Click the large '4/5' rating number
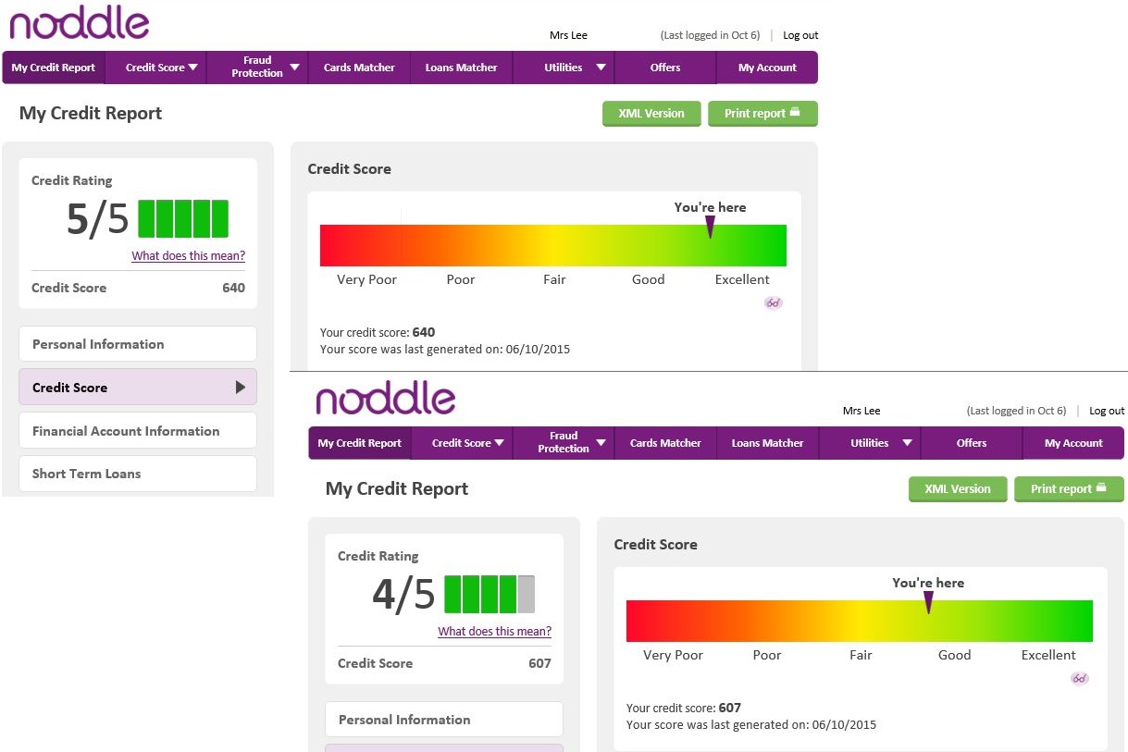Screen dimensions: 1128x752 click(404, 596)
